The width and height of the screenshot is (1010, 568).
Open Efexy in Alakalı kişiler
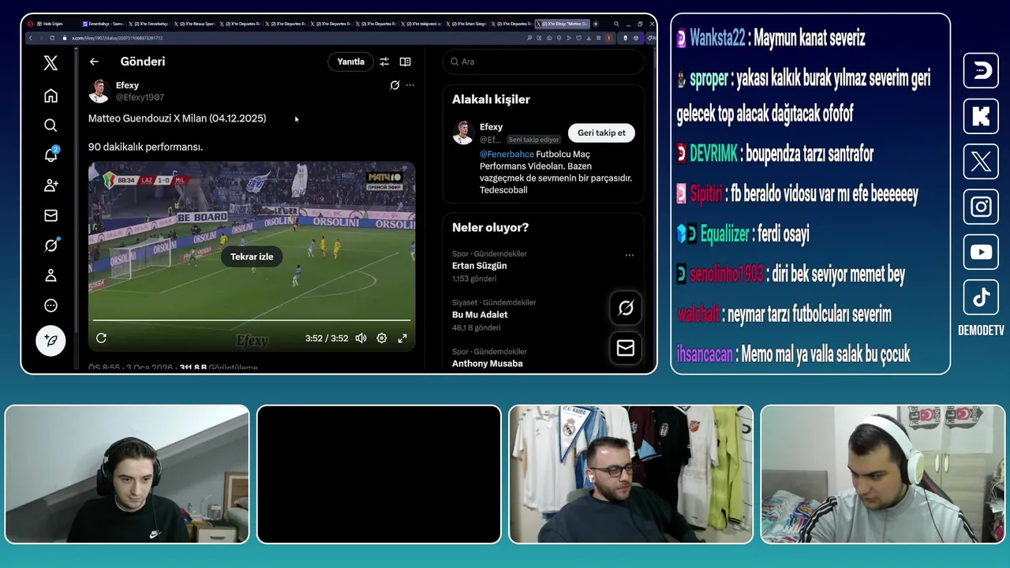click(491, 126)
